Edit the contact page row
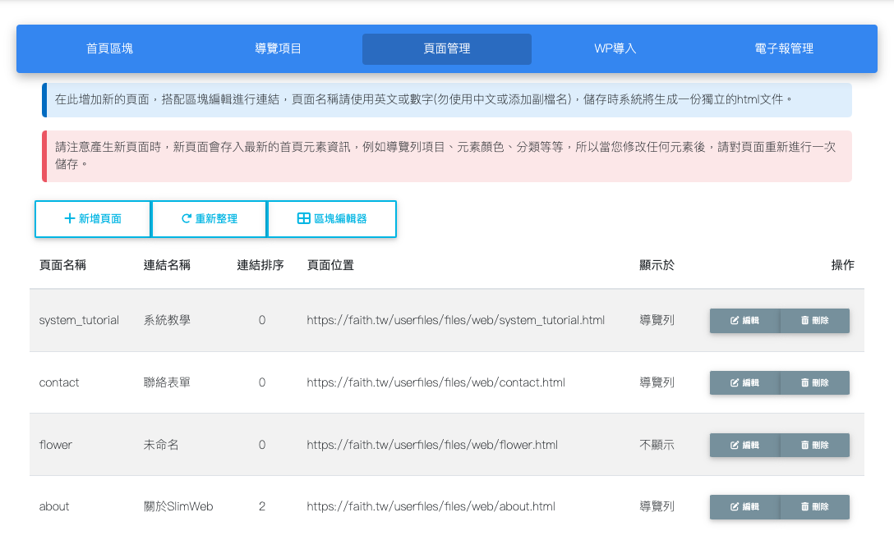The width and height of the screenshot is (894, 549). pos(744,383)
